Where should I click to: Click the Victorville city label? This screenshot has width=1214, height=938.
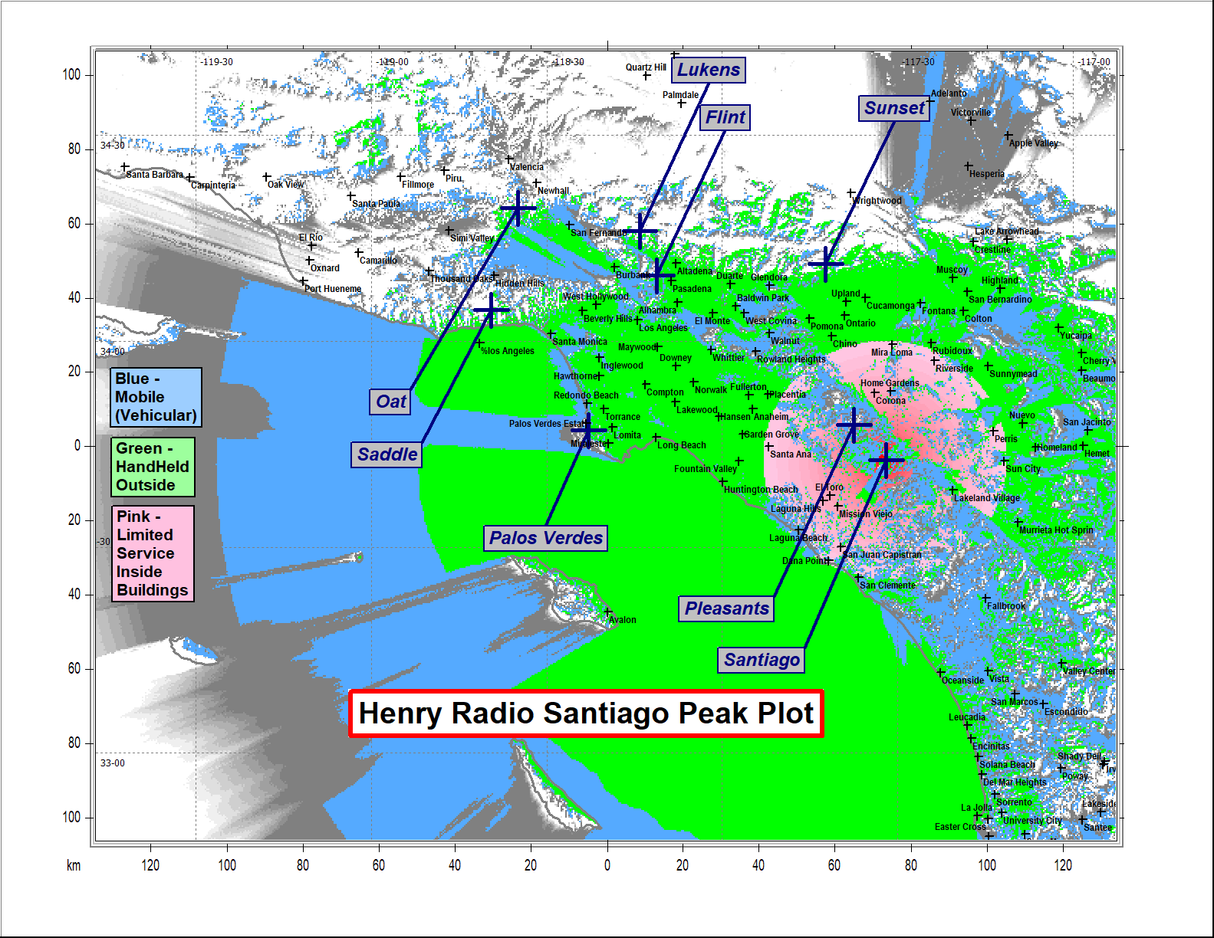(971, 113)
